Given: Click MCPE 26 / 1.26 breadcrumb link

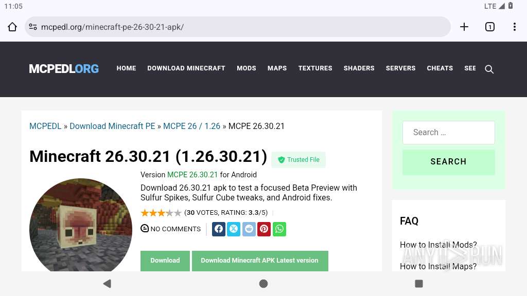Looking at the screenshot, I should pyautogui.click(x=191, y=126).
